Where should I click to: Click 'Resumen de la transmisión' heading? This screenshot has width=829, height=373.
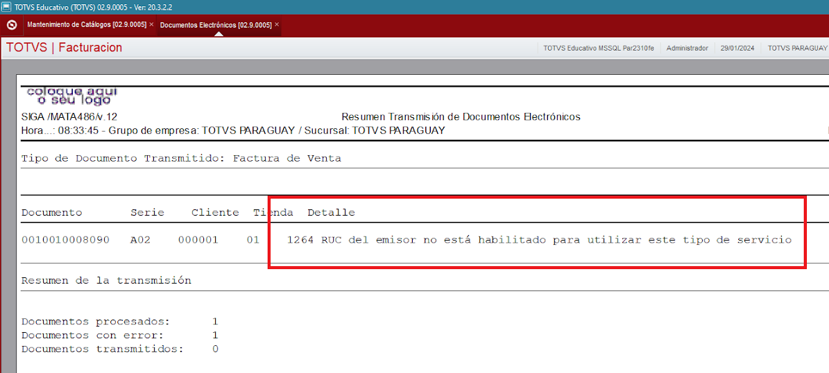pyautogui.click(x=106, y=281)
